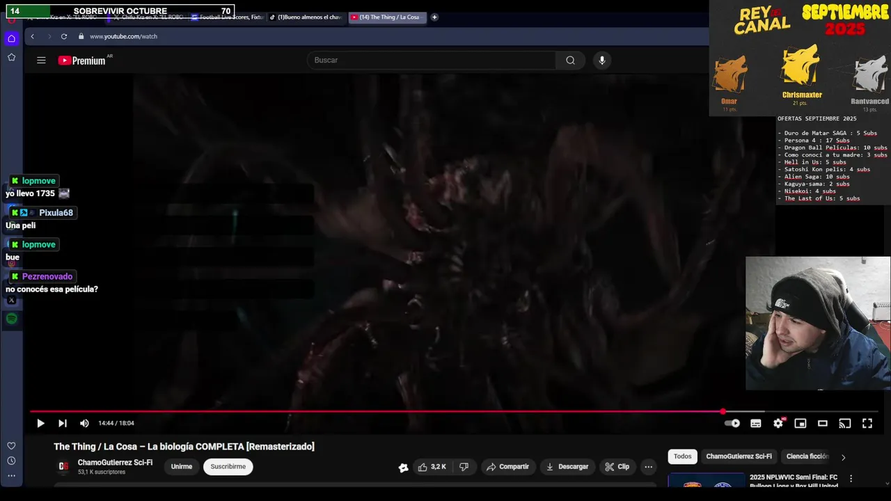Switch to the TikTok Bueno almenos tab
The image size is (891, 501).
[x=306, y=17]
